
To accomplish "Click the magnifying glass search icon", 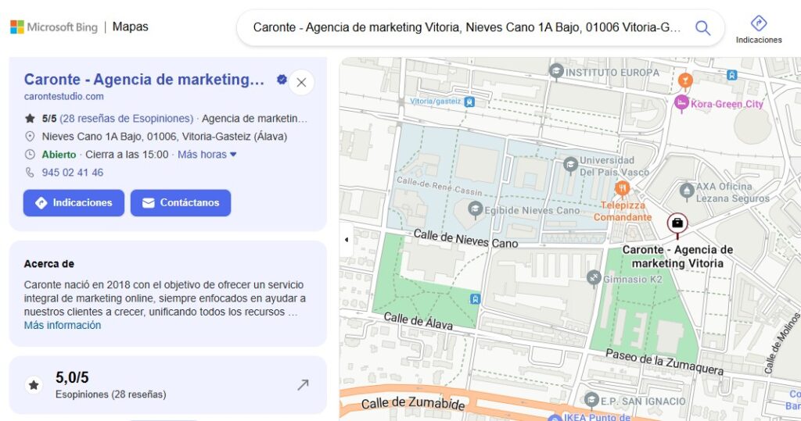I will click(703, 27).
